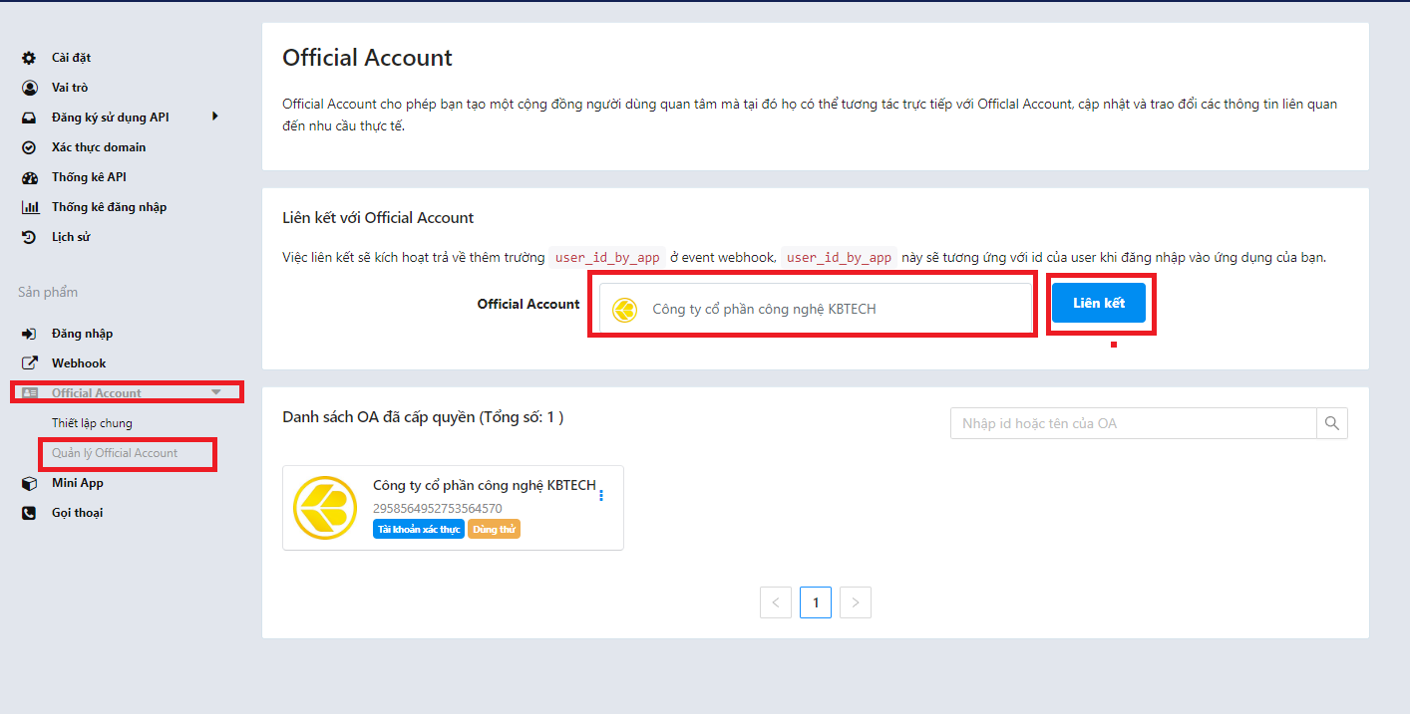Click the Mini App cube icon
The image size is (1410, 714).
click(x=29, y=483)
